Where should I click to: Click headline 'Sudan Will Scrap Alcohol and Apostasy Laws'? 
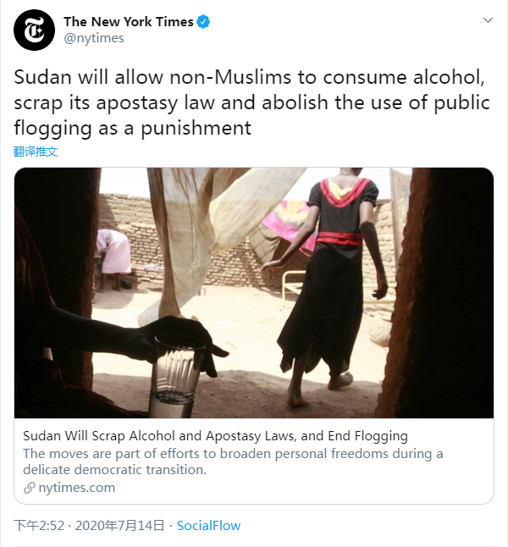pos(215,436)
